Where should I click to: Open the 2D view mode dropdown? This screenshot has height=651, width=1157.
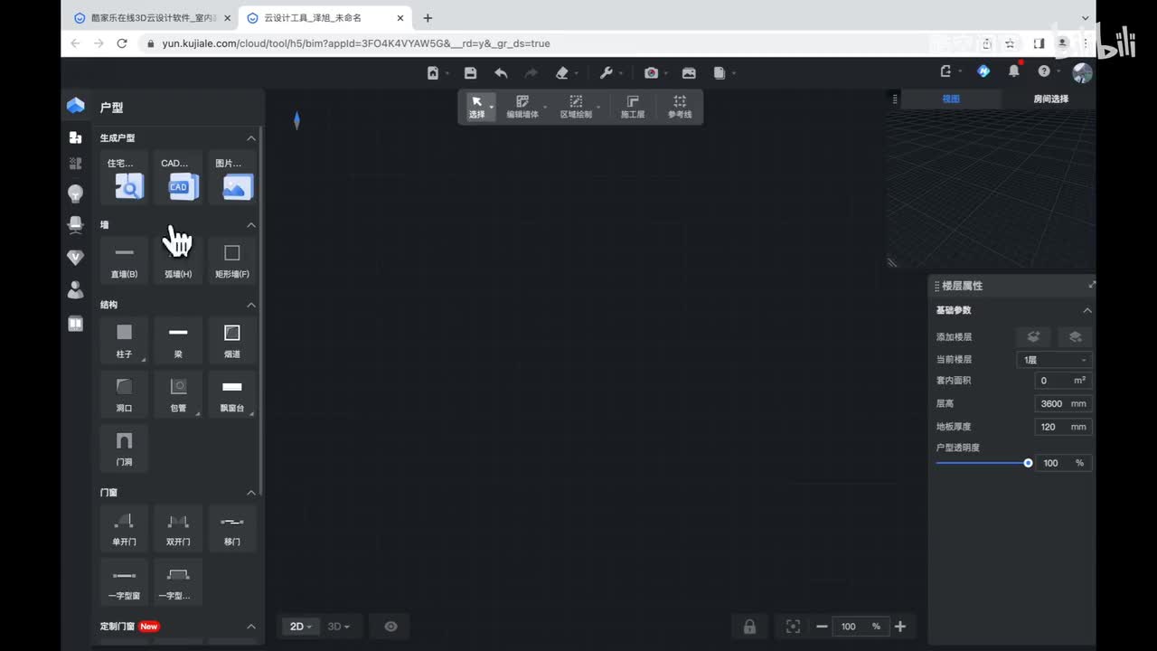click(300, 626)
